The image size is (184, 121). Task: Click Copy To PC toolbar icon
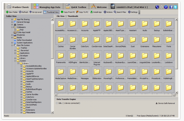(x=77, y=12)
